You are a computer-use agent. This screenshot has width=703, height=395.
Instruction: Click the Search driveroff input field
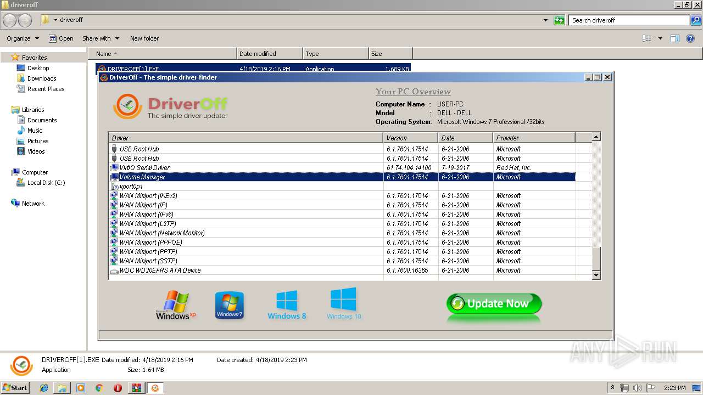click(629, 20)
